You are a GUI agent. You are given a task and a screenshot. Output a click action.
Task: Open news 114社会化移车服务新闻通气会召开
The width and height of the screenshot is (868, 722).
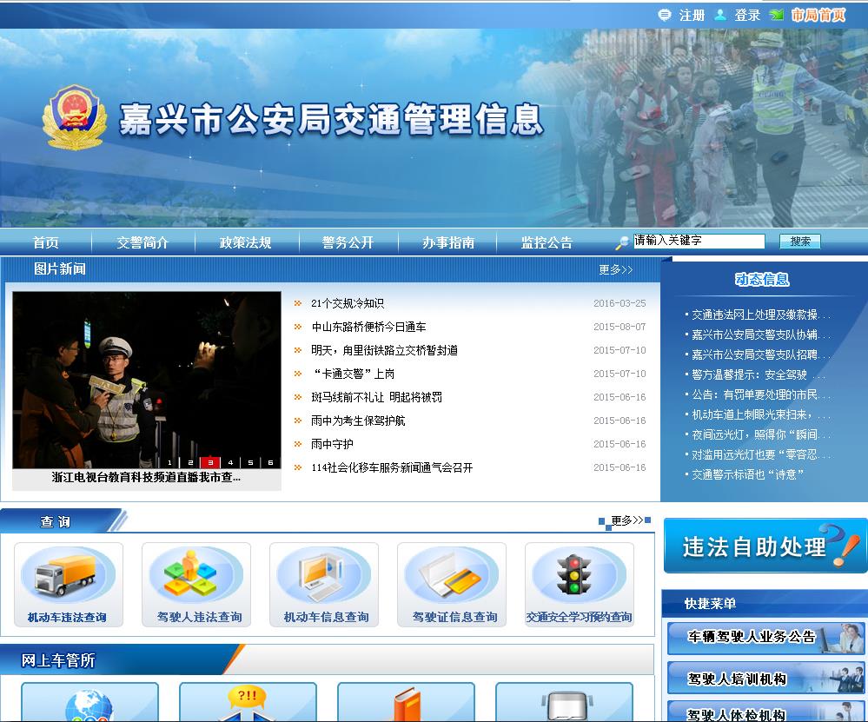click(x=392, y=467)
